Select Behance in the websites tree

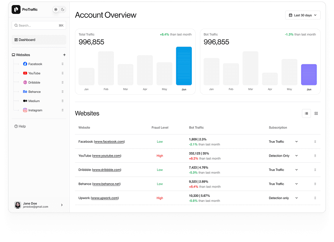pyautogui.click(x=34, y=92)
